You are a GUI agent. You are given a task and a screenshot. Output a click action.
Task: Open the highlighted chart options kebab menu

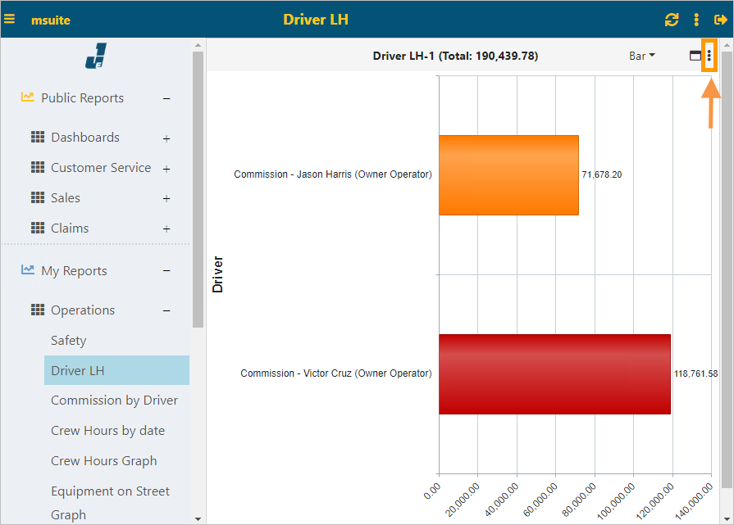[x=710, y=55]
